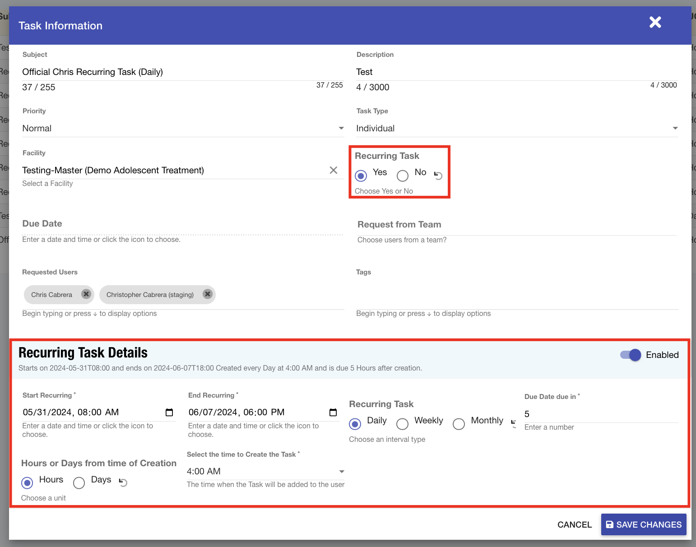Screen dimensions: 696x547
Task: Open End Recurring calendar picker
Action: point(333,413)
